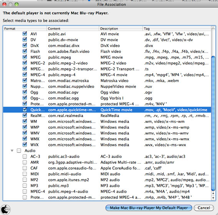Click the Apple logo icon at bottom left
Screen dimensions: 218x215
coord(5,209)
